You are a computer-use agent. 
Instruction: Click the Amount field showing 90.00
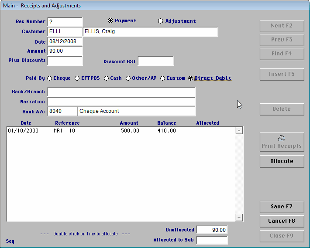click(65, 51)
